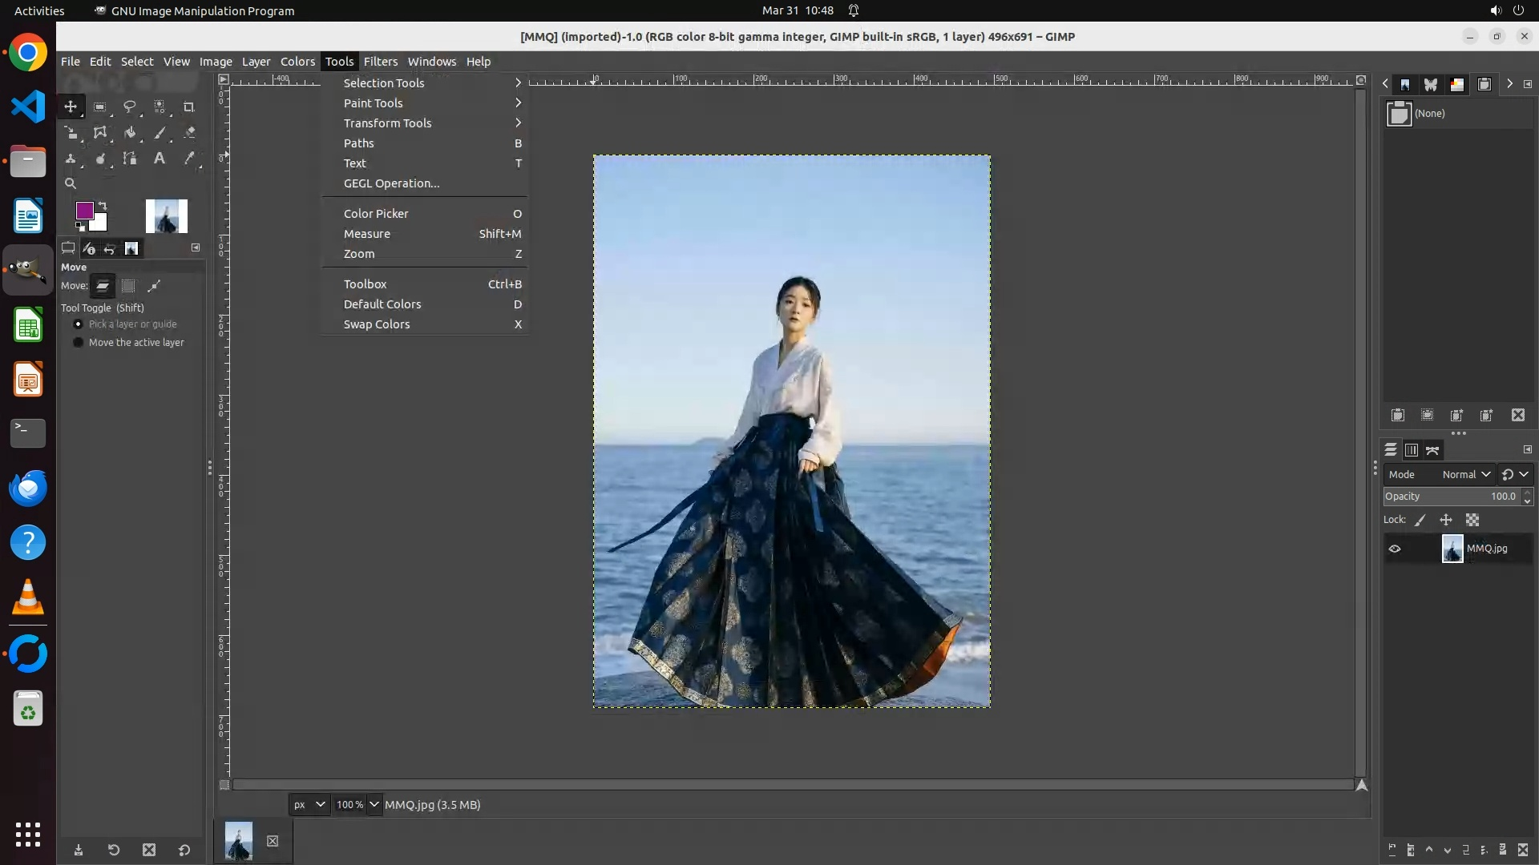Image resolution: width=1539 pixels, height=865 pixels.
Task: Hide the MMQ.jpg layer with eye icon
Action: pos(1395,549)
